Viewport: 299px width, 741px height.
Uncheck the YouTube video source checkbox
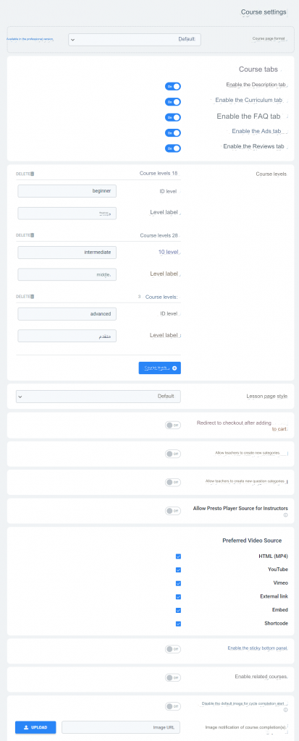pyautogui.click(x=178, y=570)
